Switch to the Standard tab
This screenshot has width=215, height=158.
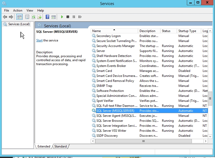pyautogui.click(x=60, y=146)
